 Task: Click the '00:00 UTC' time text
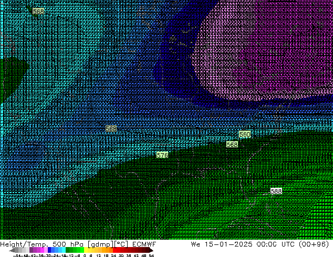point(275,244)
